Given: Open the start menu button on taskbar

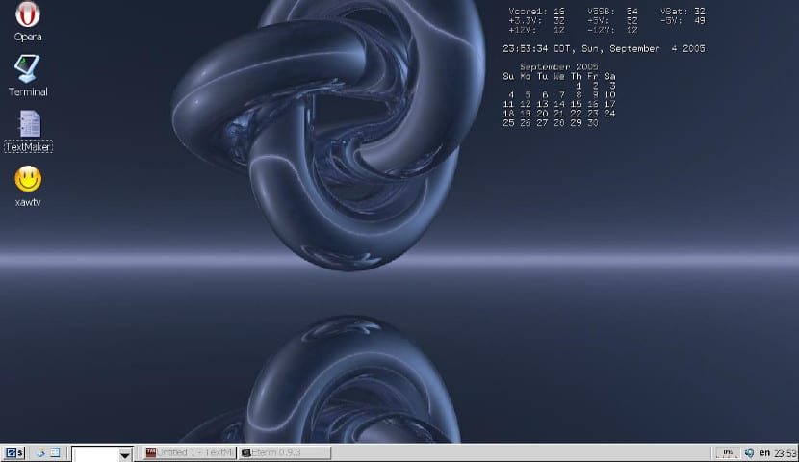Looking at the screenshot, I should [x=14, y=452].
